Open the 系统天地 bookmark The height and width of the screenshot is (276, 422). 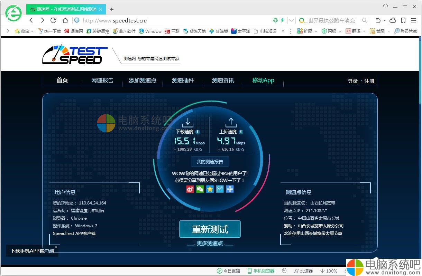click(x=194, y=31)
